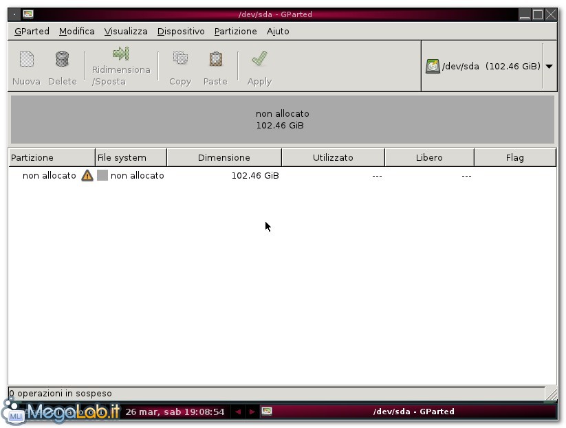
Task: Click the Paste clipboard icon
Action: click(x=215, y=59)
